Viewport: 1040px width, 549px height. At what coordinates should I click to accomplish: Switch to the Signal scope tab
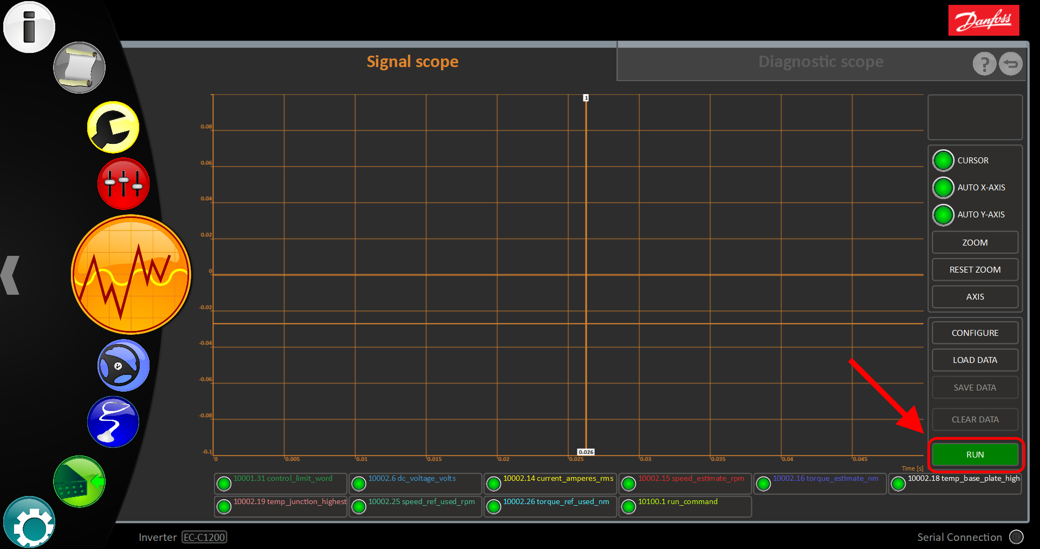[x=412, y=62]
